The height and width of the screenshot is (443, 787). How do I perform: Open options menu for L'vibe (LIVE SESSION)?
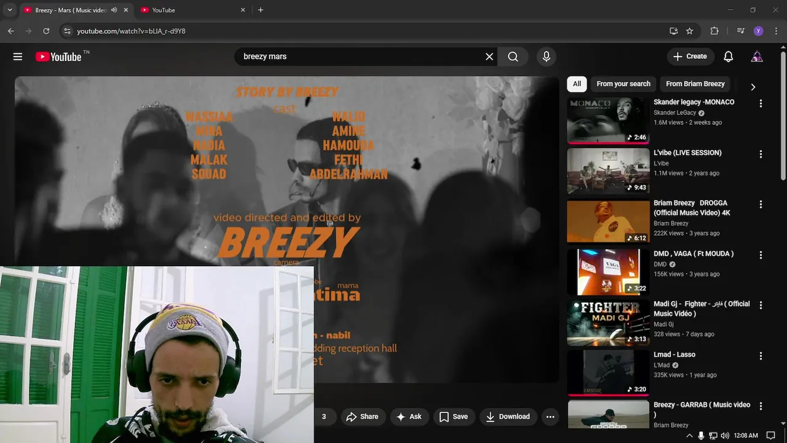[x=761, y=154]
